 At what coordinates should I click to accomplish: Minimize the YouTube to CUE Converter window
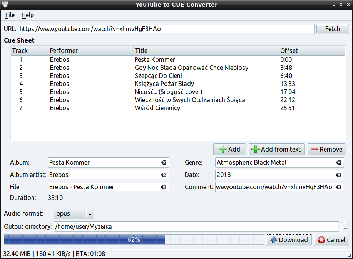tap(334, 5)
